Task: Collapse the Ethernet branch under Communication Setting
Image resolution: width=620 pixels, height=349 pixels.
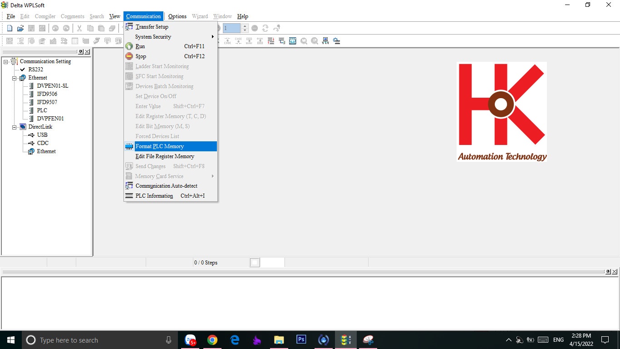Action: point(15,78)
